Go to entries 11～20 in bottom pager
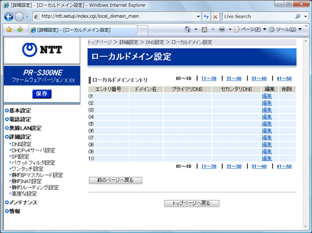This screenshot has width=312, height=233. click(209, 166)
